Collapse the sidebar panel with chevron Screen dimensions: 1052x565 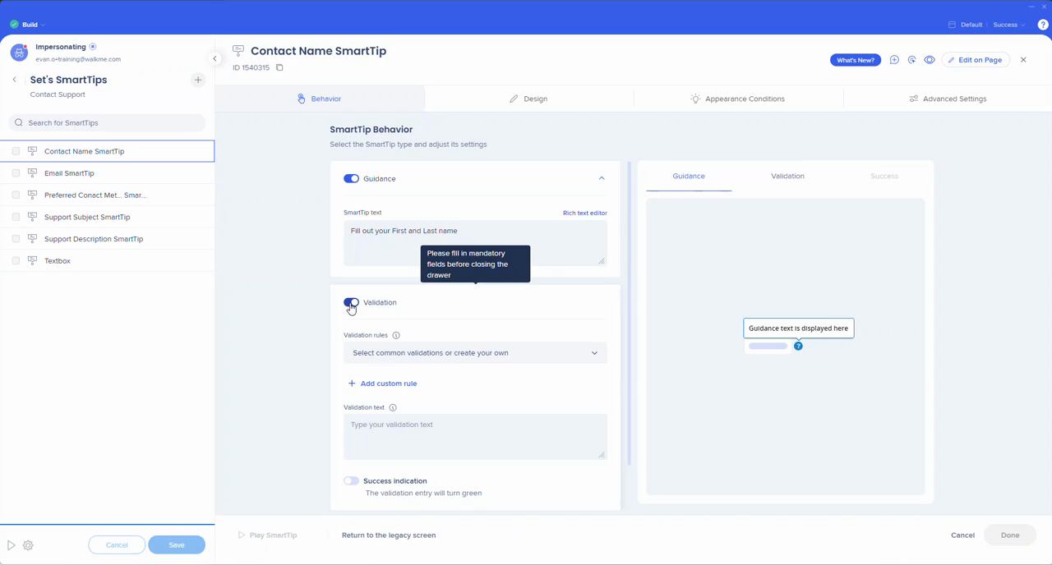[215, 58]
